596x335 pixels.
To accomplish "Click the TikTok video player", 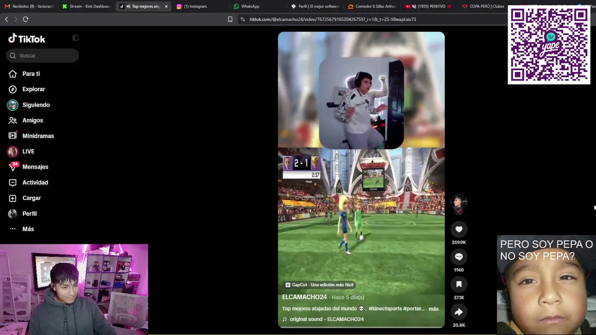I will coord(361,180).
